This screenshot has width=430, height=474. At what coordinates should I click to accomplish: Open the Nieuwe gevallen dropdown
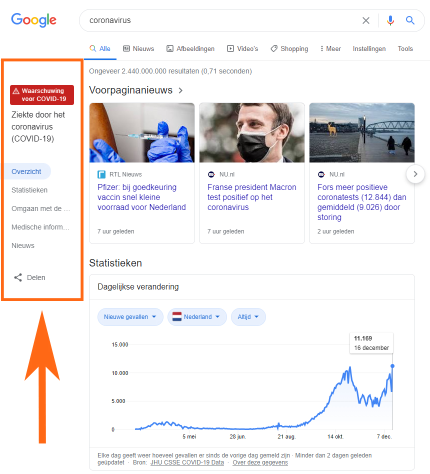130,317
